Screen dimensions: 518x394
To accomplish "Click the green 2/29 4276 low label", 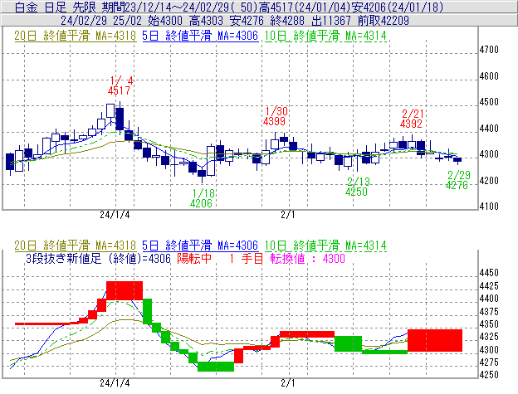I will pos(457,180).
